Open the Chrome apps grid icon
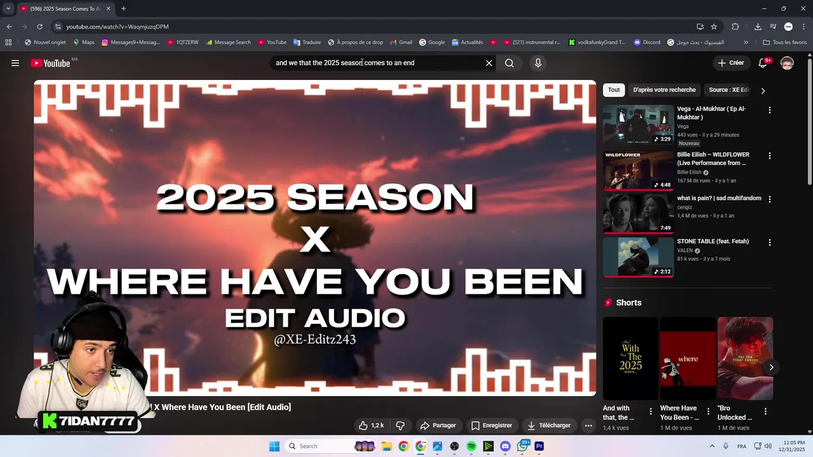 tap(8, 43)
